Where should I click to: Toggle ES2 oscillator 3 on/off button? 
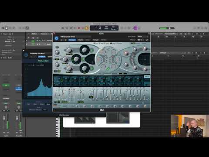[92, 68]
